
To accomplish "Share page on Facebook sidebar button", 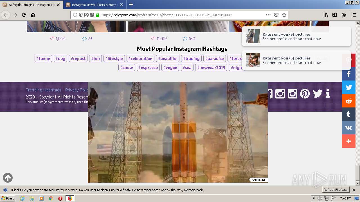I will (349, 74).
